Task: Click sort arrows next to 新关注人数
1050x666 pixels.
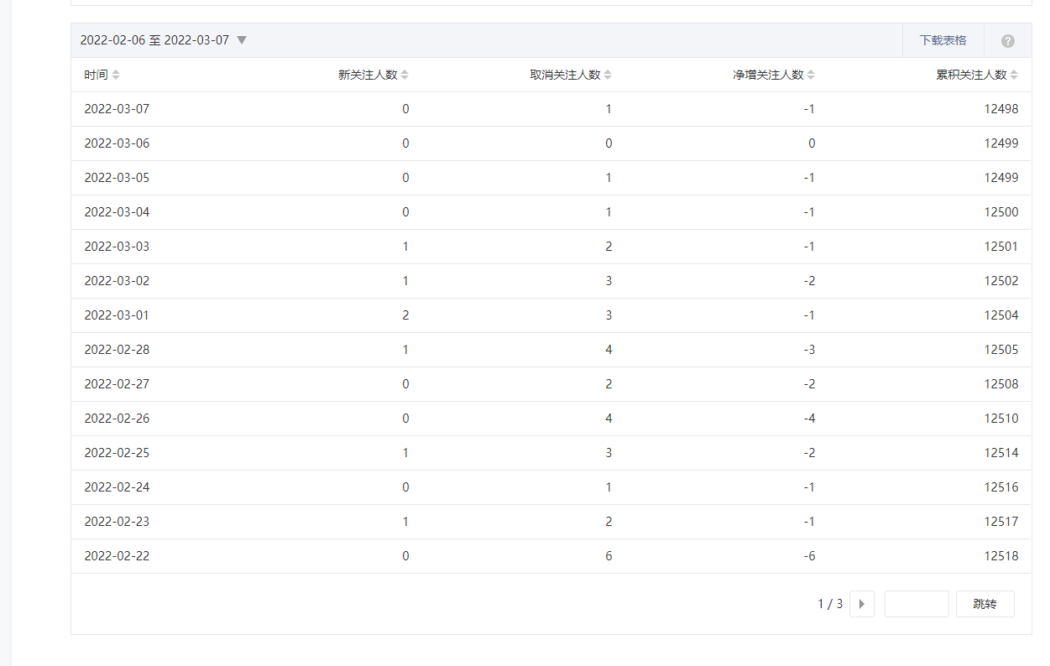Action: (x=405, y=75)
